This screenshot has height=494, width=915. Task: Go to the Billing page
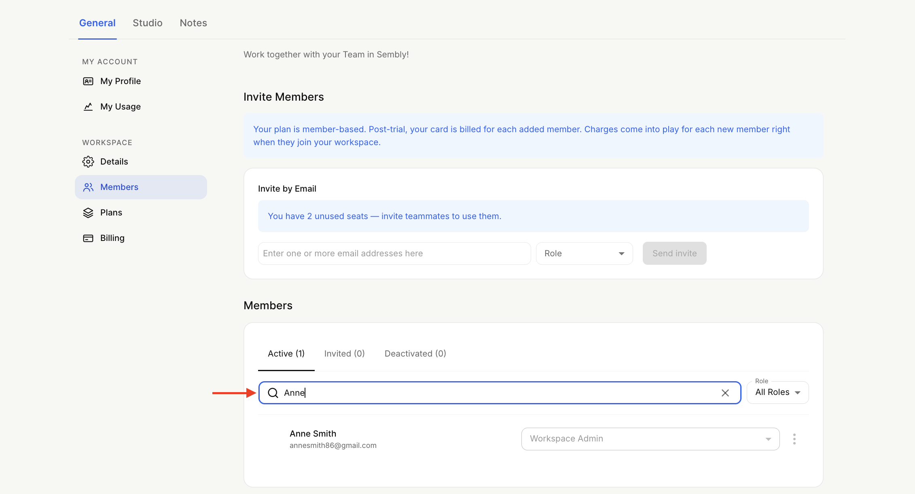click(x=141, y=238)
